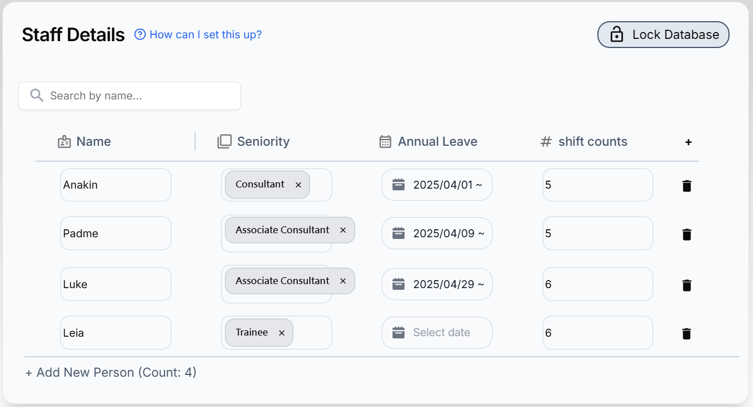Open 'How can I set this up?' link
753x407 pixels.
205,34
